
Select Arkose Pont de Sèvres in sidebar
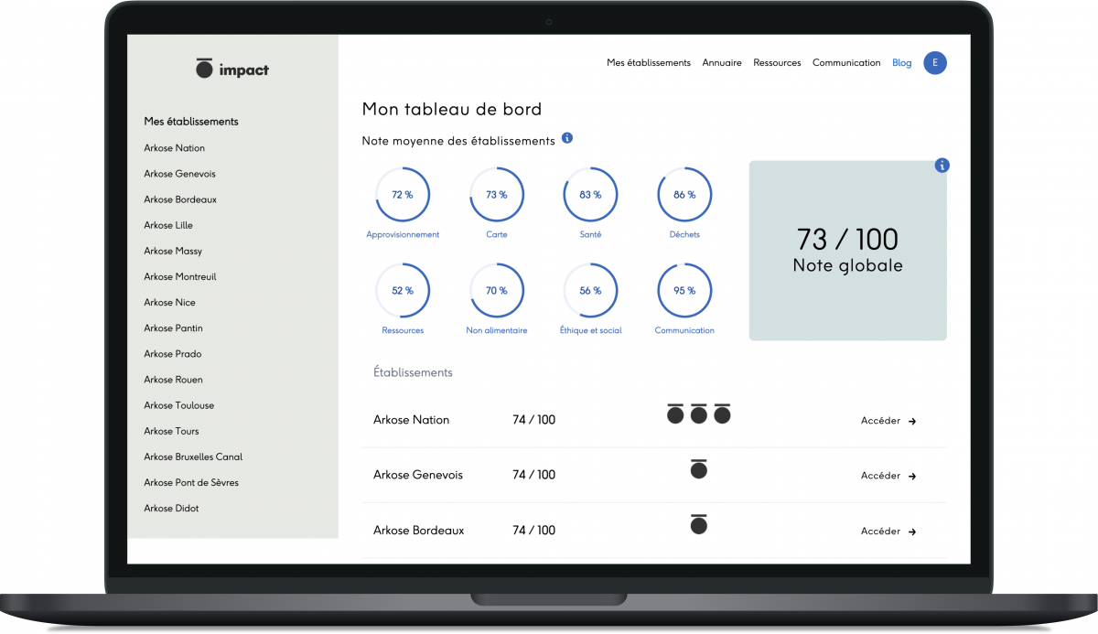tap(191, 482)
